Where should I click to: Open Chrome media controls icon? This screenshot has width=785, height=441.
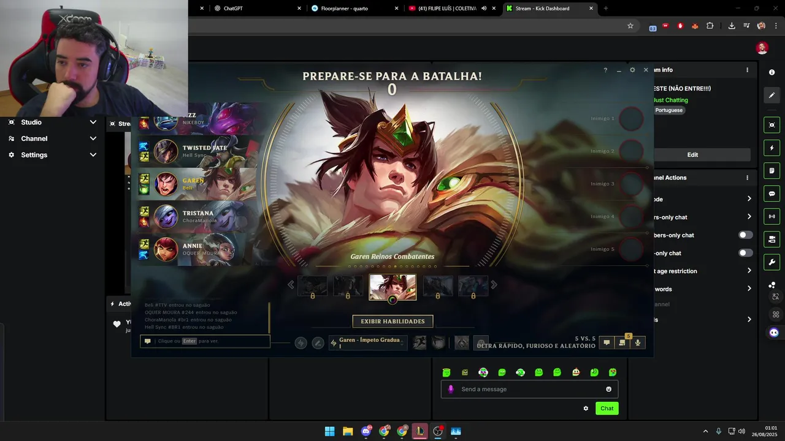pyautogui.click(x=746, y=26)
